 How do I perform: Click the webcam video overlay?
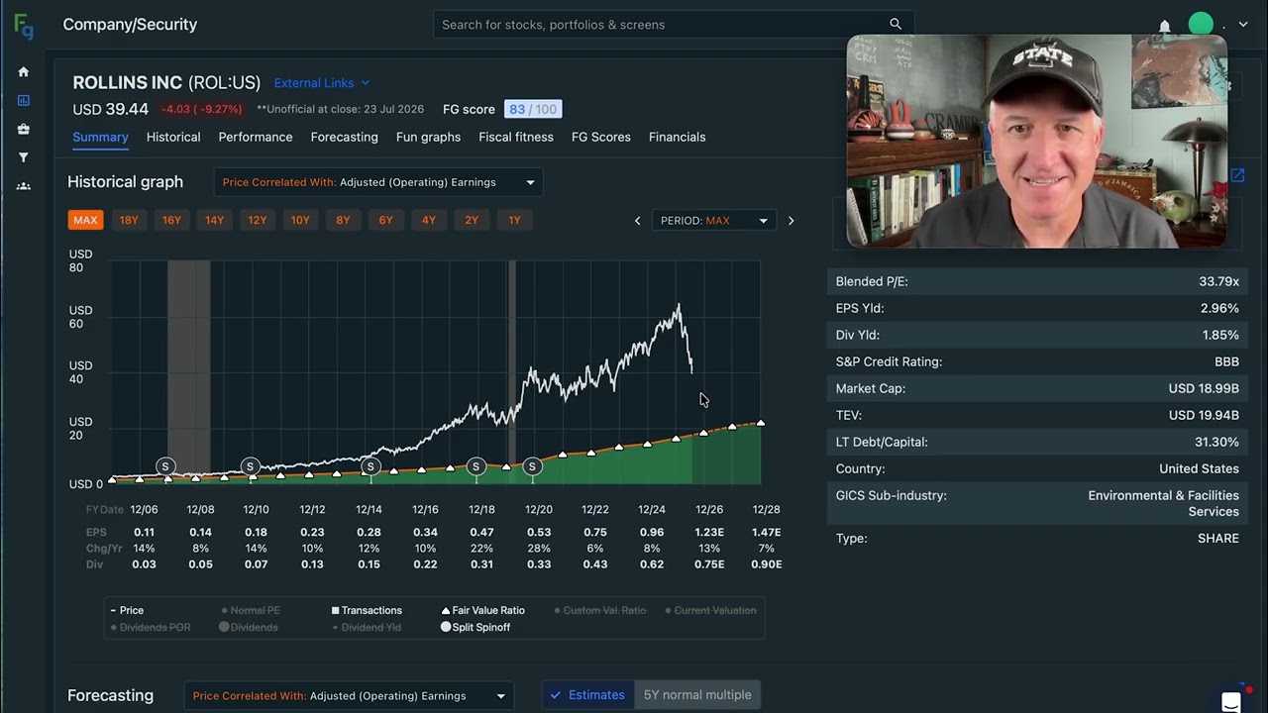1037,142
